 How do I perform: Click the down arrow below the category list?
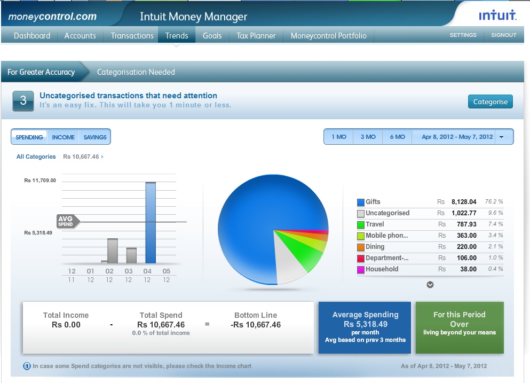coord(430,285)
